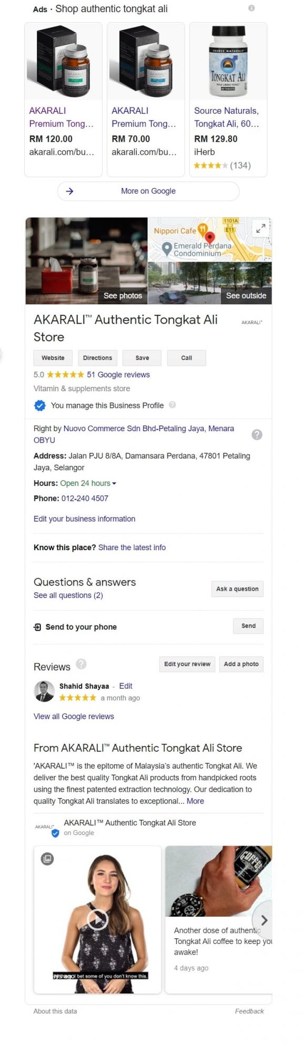
Task: Click Edit your business information link
Action: (x=84, y=519)
